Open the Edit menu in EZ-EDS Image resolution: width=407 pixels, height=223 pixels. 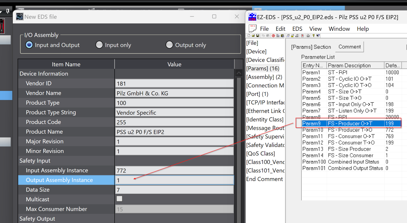(x=280, y=29)
